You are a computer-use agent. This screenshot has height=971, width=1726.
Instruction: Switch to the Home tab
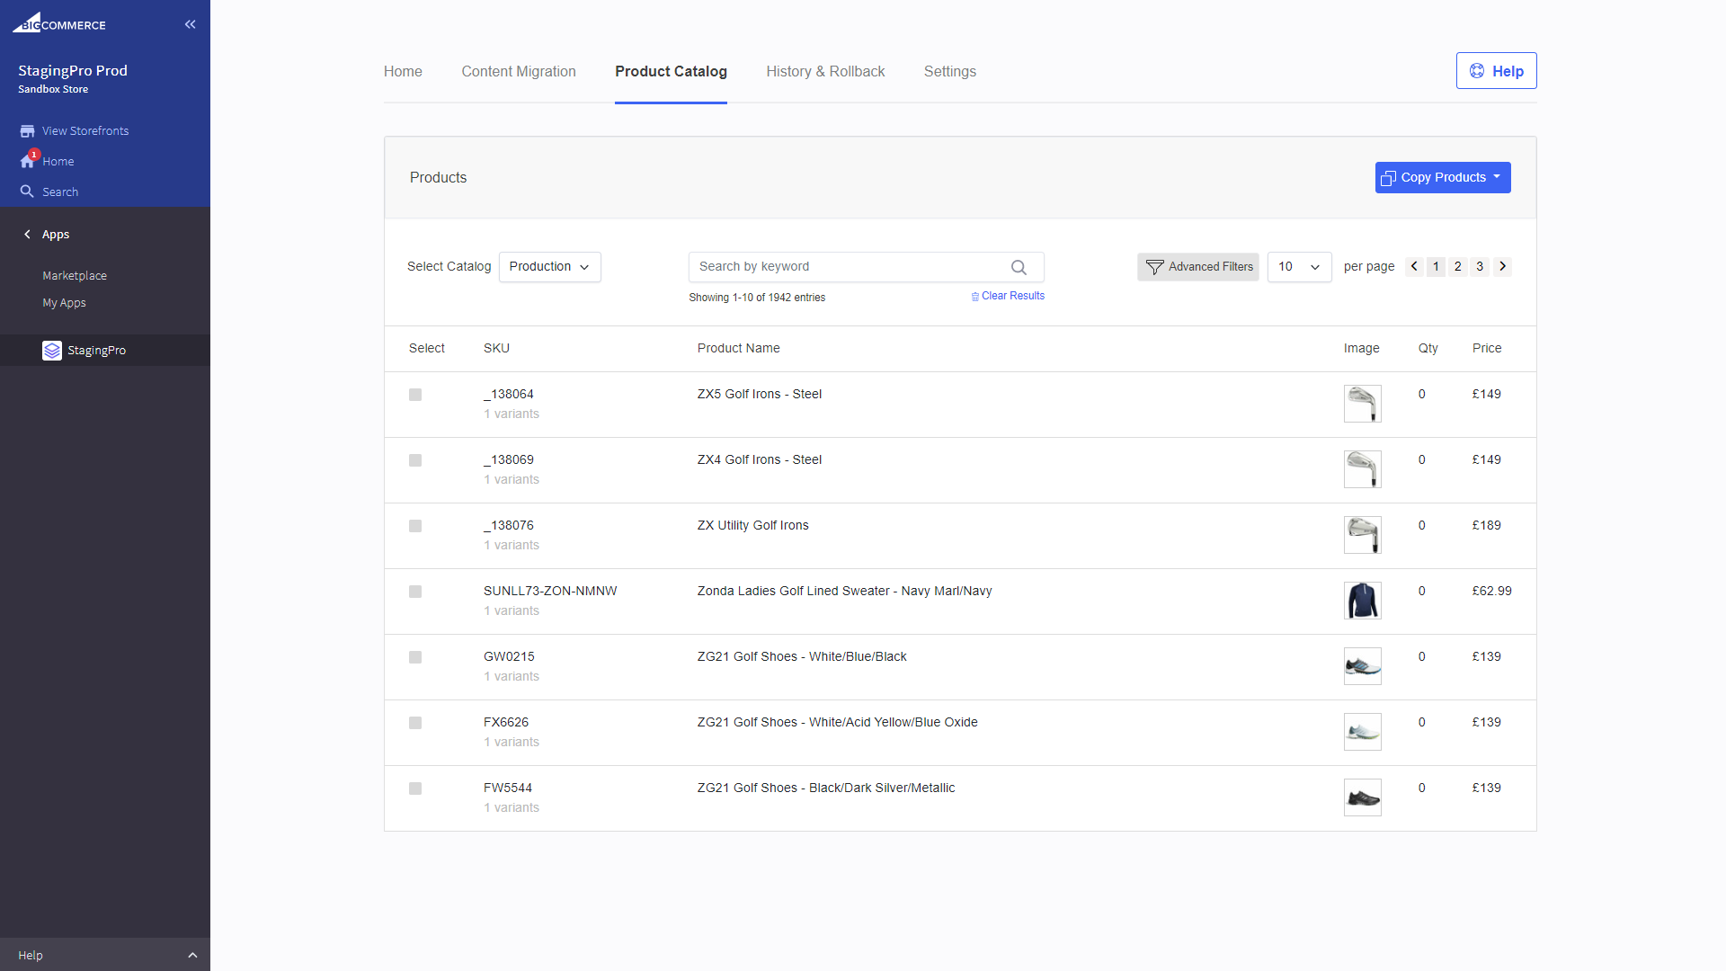click(x=403, y=72)
